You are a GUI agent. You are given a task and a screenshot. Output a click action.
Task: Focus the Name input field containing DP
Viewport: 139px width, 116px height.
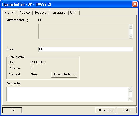86,49
